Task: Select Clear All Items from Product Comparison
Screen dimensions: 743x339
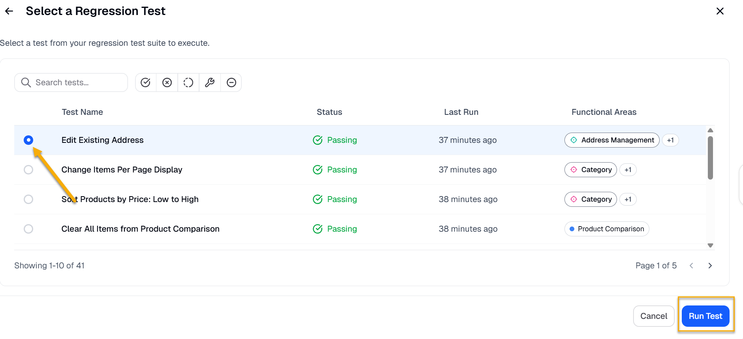Action: (28, 229)
